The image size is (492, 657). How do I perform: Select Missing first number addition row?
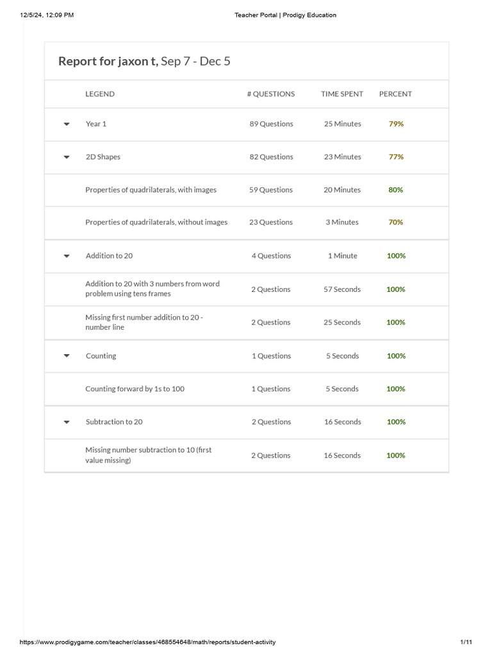point(144,322)
